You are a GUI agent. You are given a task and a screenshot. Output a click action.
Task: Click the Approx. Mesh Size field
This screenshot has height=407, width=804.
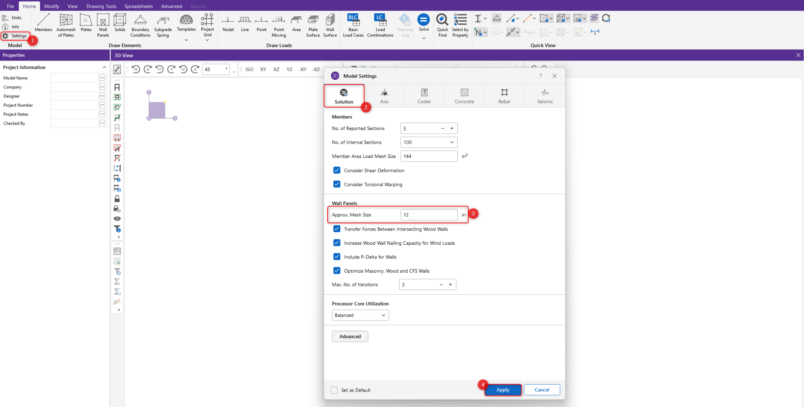pos(429,214)
